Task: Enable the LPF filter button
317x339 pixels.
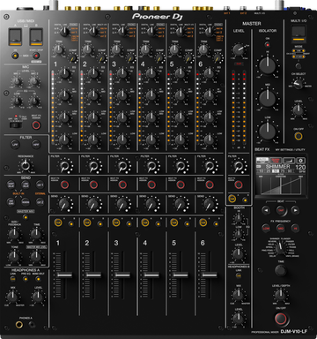Action: [15, 145]
